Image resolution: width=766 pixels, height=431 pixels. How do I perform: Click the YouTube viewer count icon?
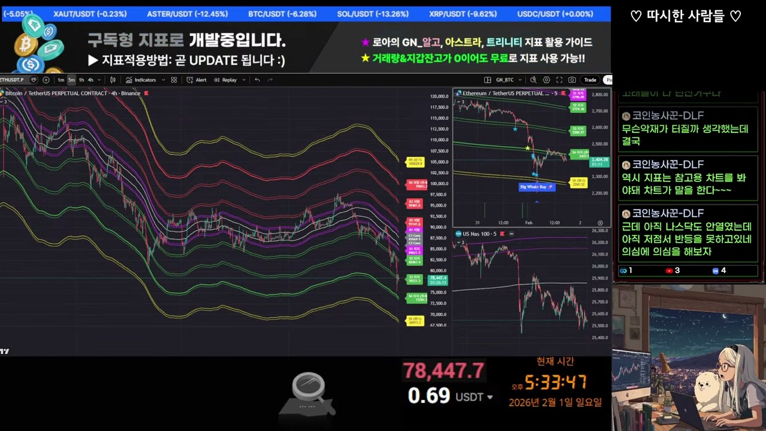[669, 271]
